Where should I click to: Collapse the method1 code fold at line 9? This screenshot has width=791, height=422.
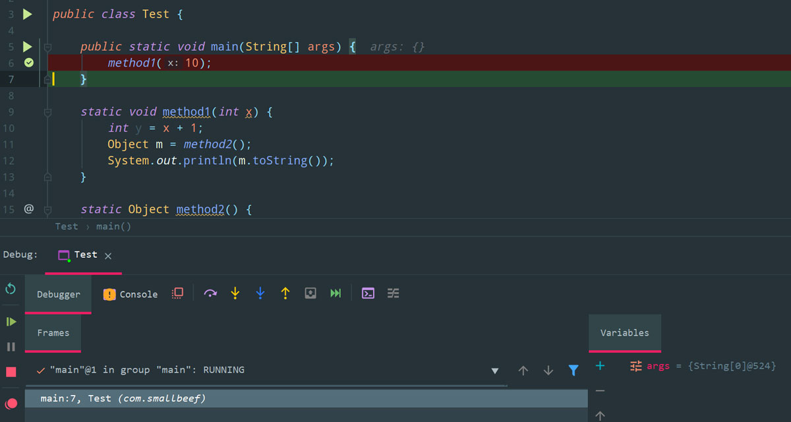click(47, 112)
